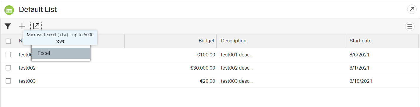Screen dimensions: 420x107
Task: Sort by the Start date column header
Action: tap(360, 41)
